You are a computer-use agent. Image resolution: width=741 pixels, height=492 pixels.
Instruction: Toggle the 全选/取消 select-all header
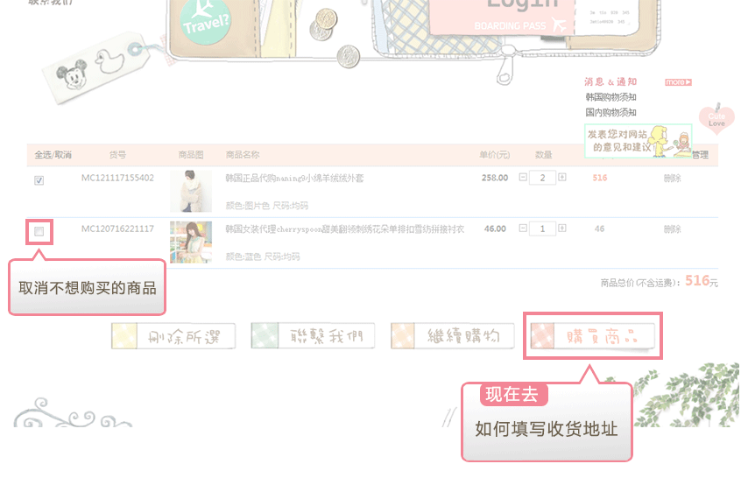[53, 155]
